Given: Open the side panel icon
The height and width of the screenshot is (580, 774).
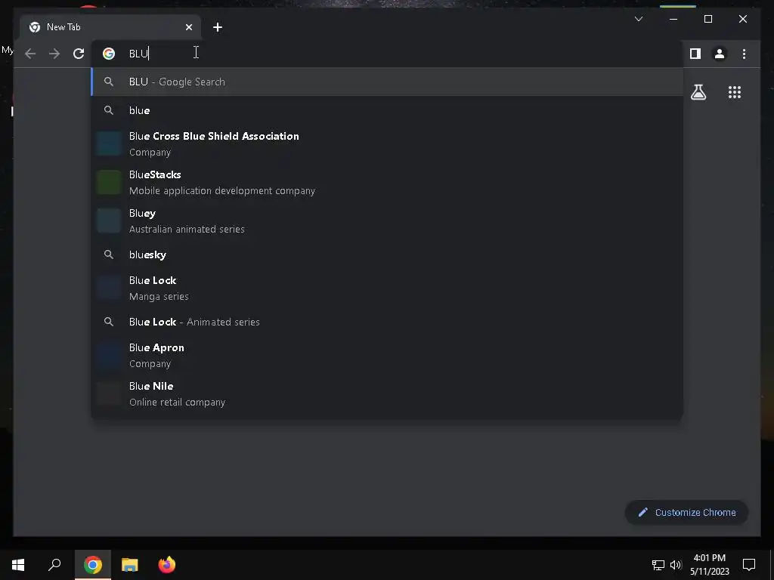Looking at the screenshot, I should [x=695, y=54].
